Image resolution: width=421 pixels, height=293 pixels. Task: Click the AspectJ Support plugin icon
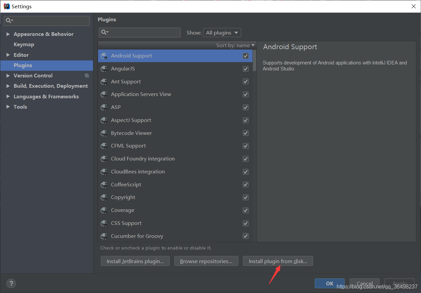[104, 120]
